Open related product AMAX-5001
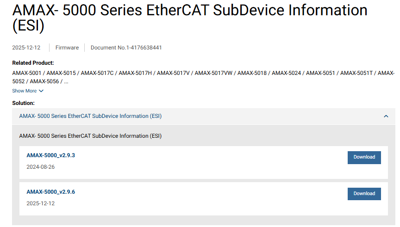The width and height of the screenshot is (400, 227). (27, 73)
